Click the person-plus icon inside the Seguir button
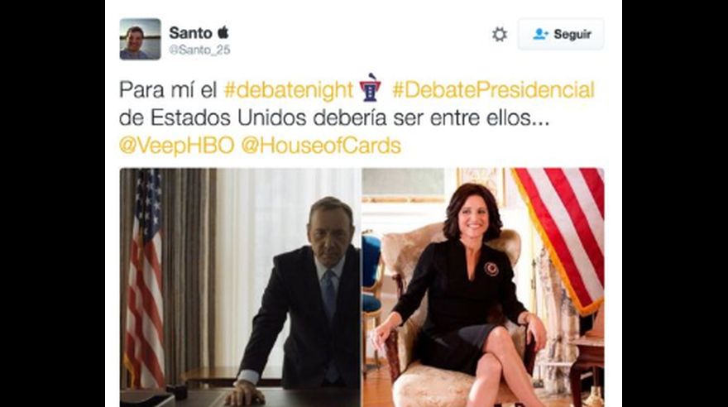Viewport: 728px width, 407px height. 540,34
